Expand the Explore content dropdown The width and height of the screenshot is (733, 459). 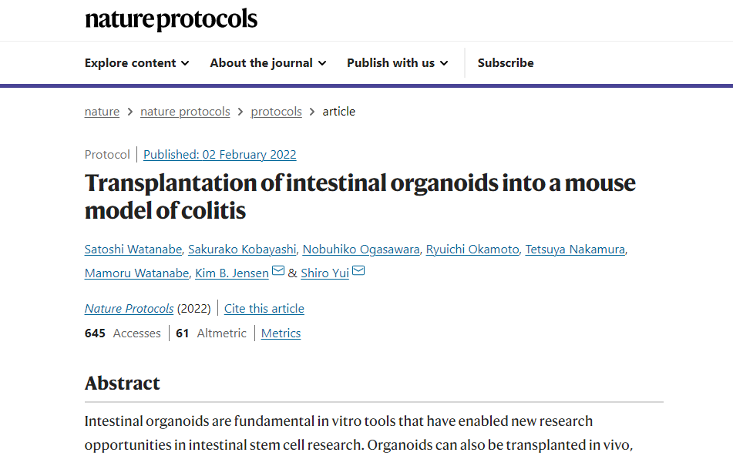click(136, 63)
